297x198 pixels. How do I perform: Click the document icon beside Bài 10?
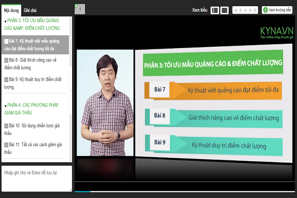pos(6,126)
